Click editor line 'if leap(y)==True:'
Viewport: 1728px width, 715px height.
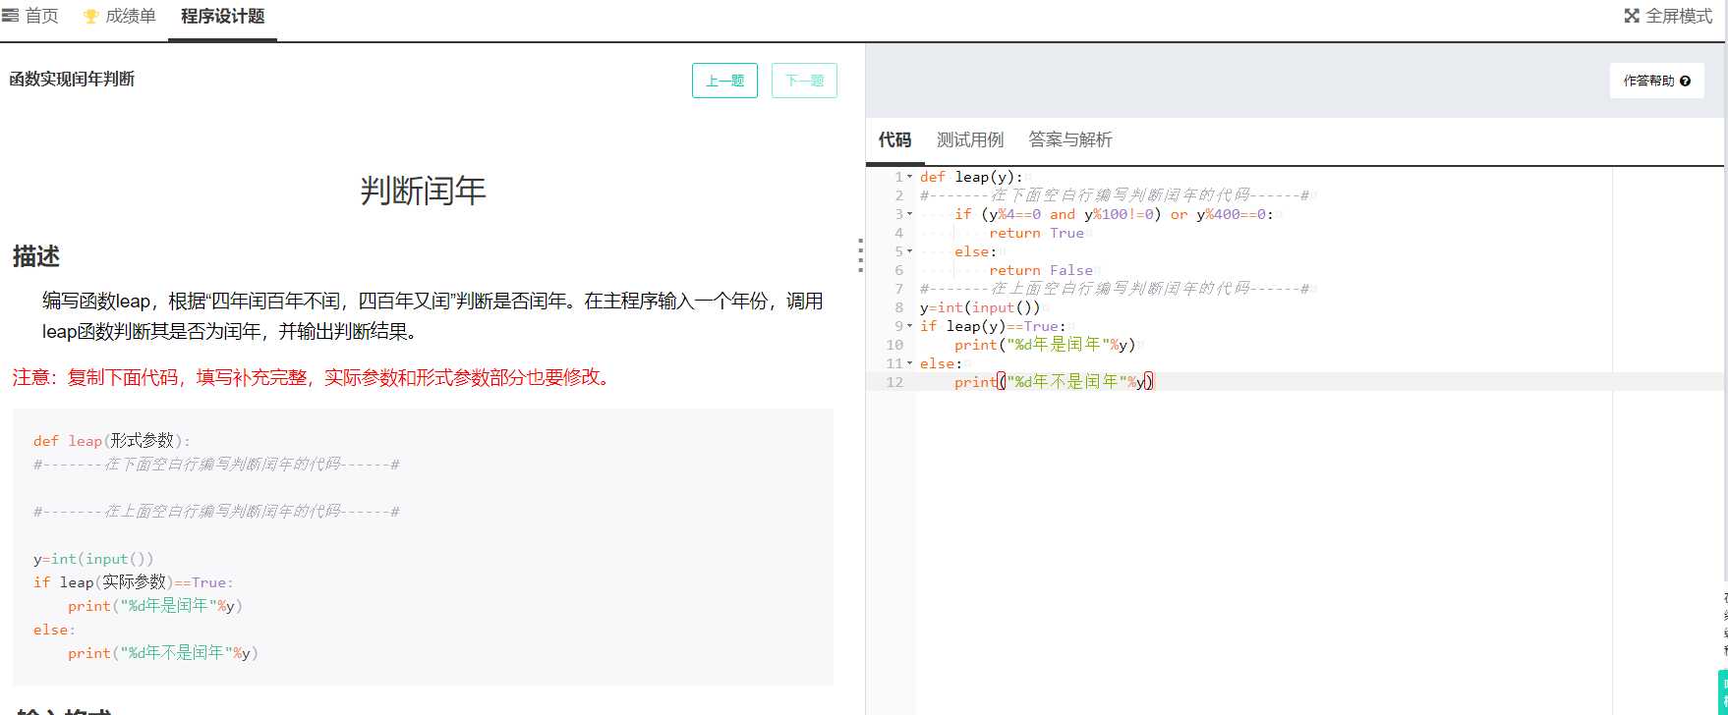(993, 326)
